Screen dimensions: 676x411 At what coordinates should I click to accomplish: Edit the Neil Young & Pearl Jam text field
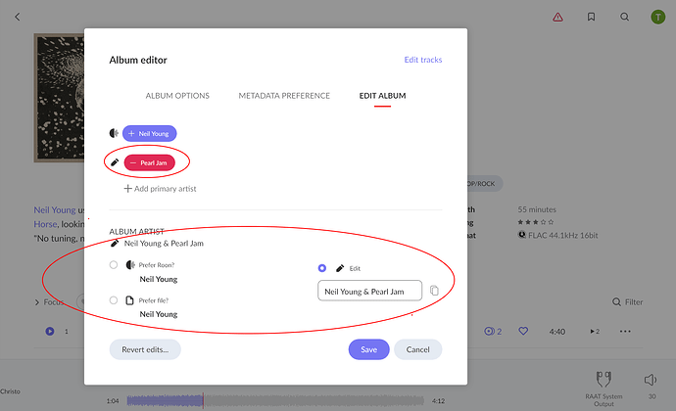[x=370, y=291]
